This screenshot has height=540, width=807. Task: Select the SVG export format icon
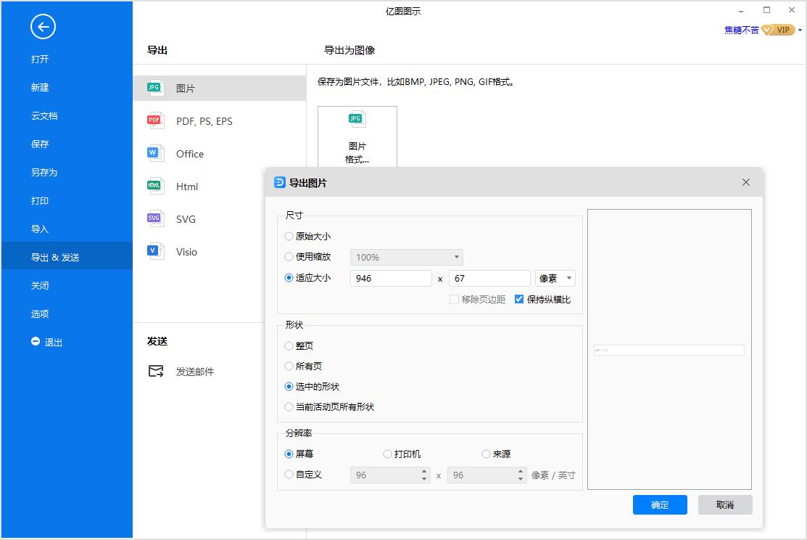click(x=154, y=218)
